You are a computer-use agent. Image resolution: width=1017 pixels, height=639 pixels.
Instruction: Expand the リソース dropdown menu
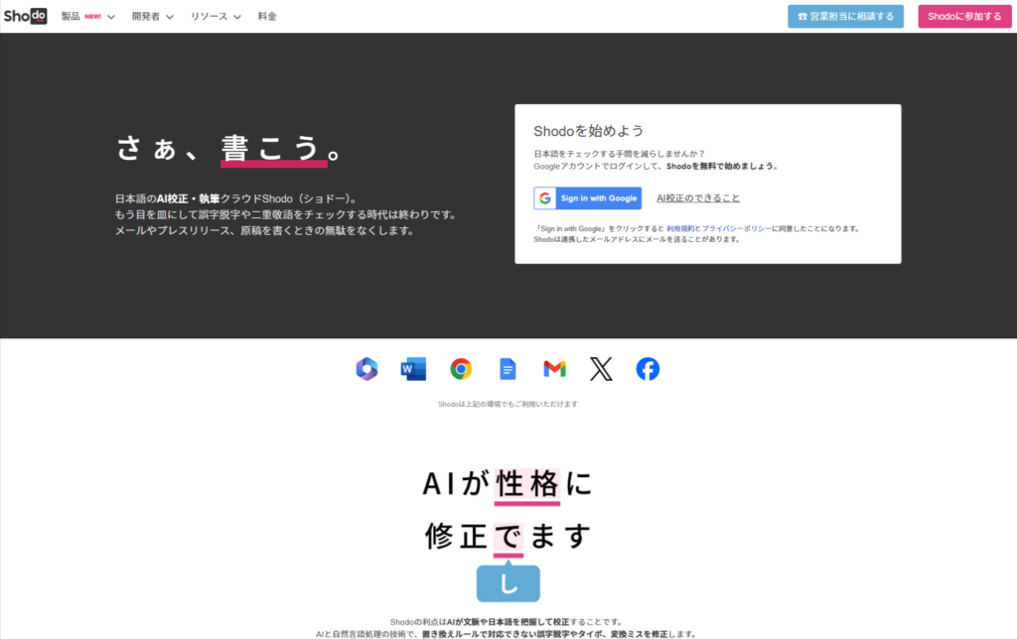[x=216, y=16]
